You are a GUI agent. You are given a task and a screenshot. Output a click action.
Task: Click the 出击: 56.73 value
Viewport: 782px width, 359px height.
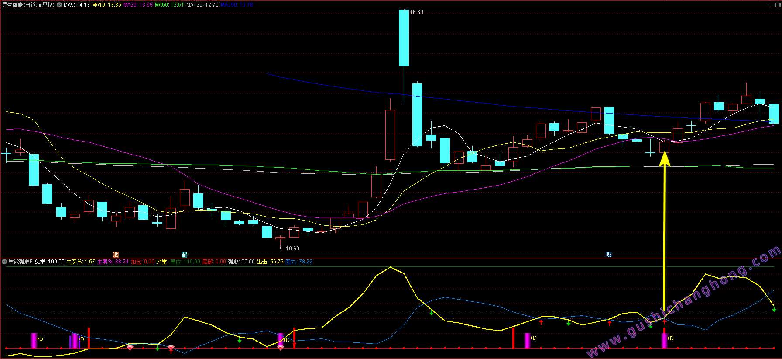pos(270,262)
